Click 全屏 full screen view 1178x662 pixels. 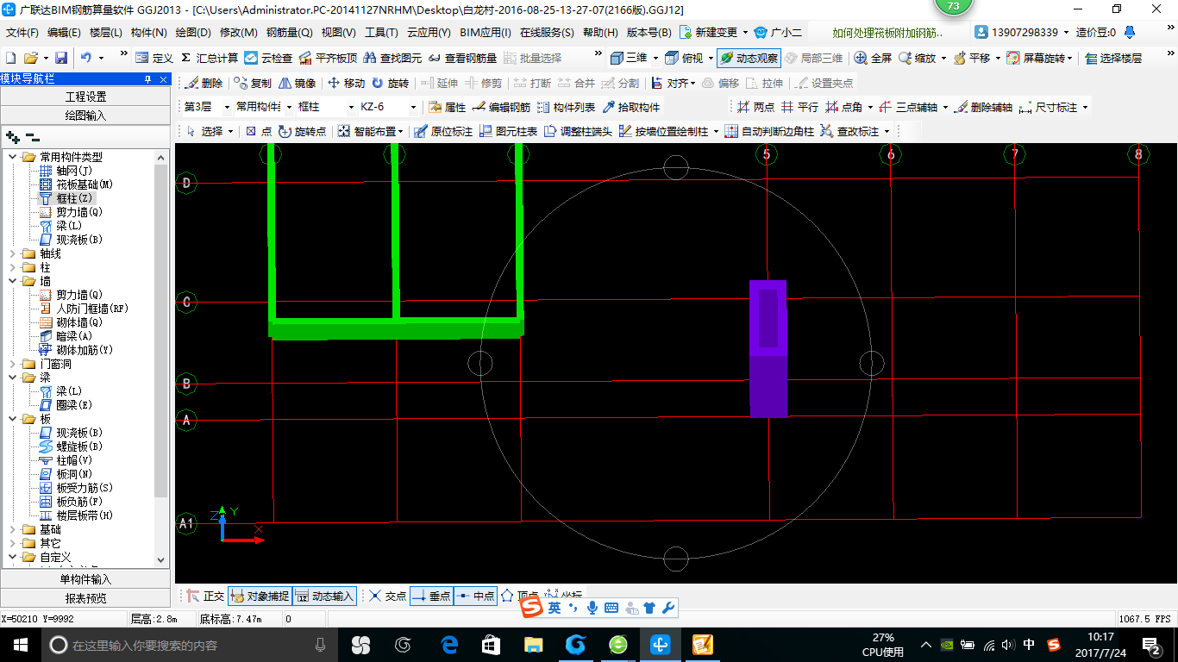[873, 58]
